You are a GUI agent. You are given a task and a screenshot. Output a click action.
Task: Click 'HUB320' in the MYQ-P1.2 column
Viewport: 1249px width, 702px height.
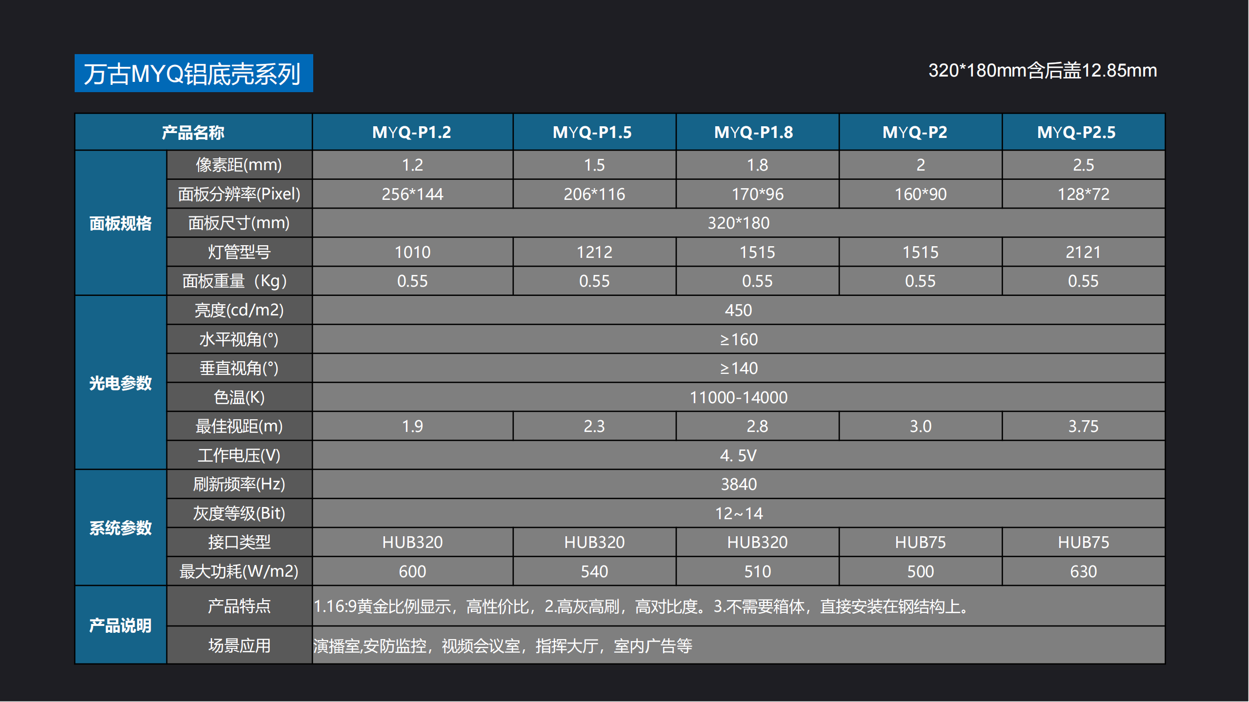412,542
